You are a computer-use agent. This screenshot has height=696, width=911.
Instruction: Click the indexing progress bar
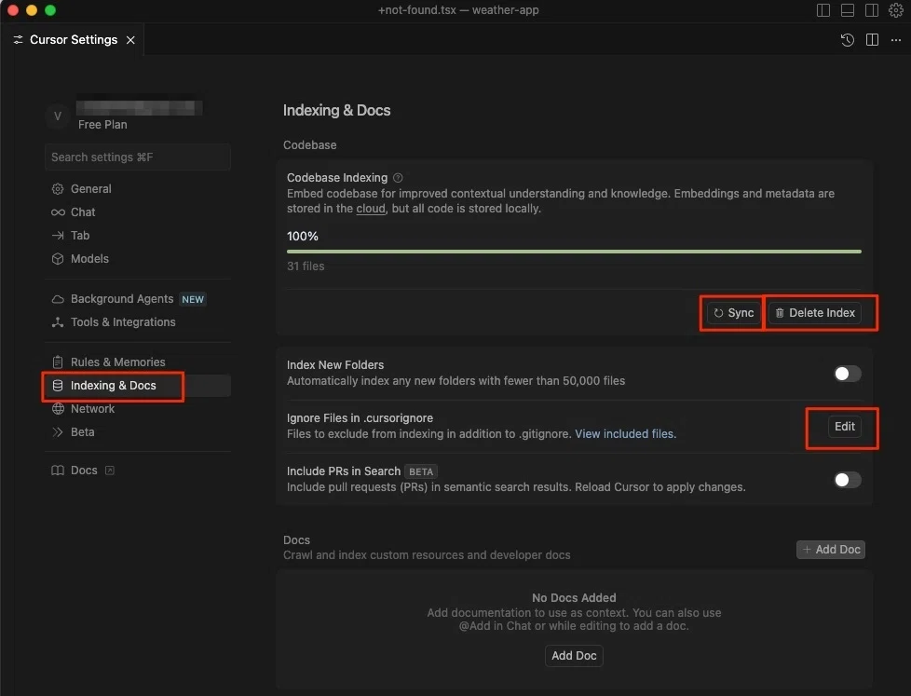point(574,252)
